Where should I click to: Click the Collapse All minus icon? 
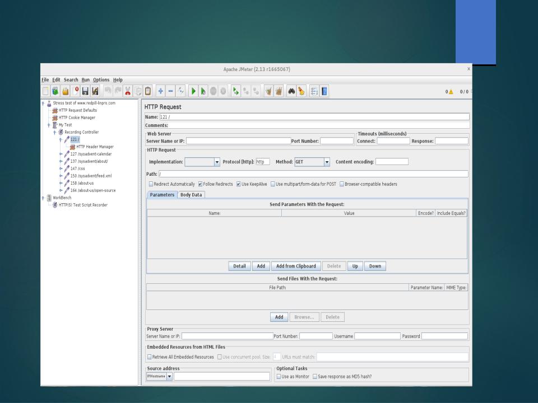(x=170, y=91)
